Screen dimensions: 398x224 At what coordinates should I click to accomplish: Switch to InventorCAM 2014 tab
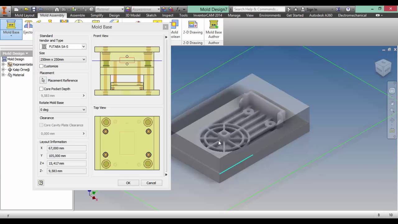pos(208,15)
